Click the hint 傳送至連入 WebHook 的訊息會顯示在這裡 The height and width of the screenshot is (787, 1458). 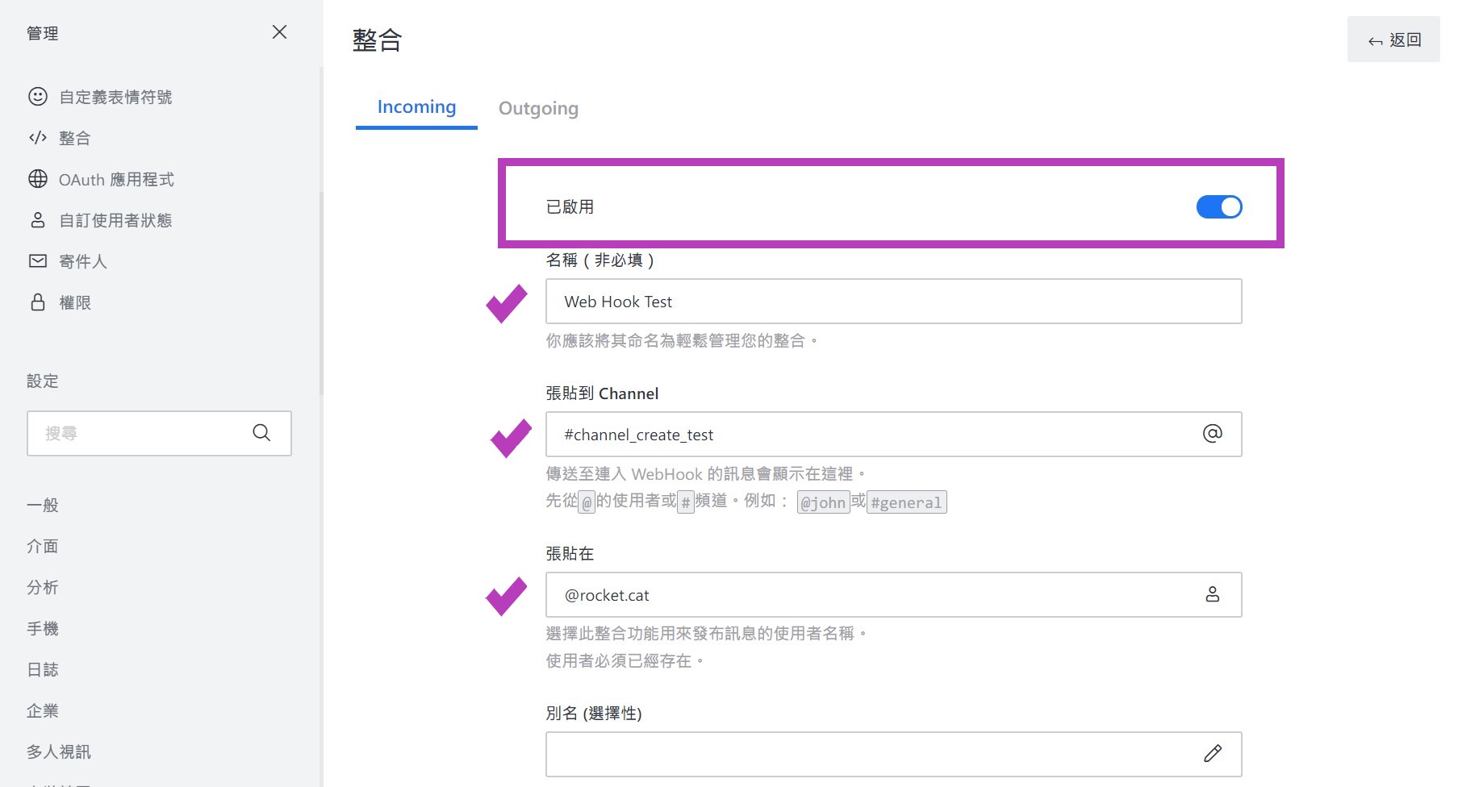706,474
